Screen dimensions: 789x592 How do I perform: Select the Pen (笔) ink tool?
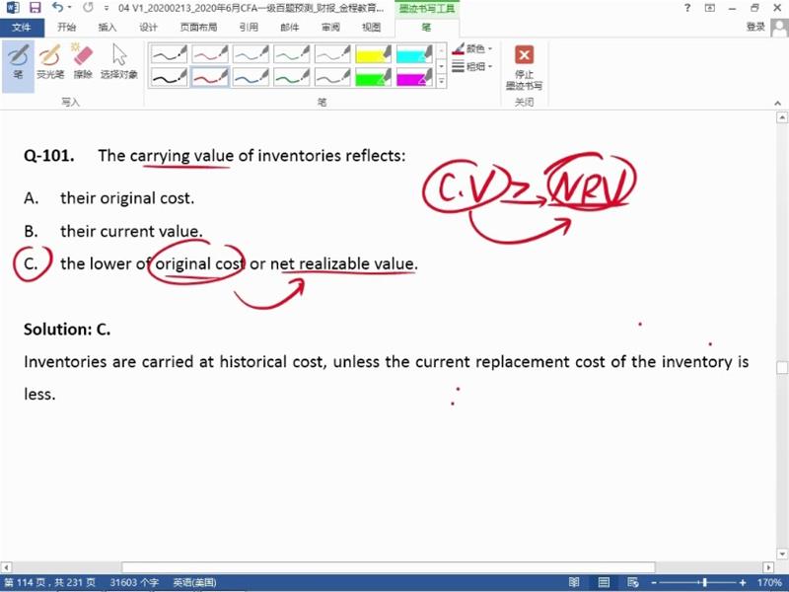click(x=18, y=61)
